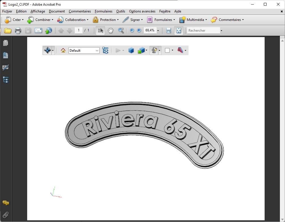285x222 pixels.
Task: Open the Options avancées menu
Action: (142, 11)
